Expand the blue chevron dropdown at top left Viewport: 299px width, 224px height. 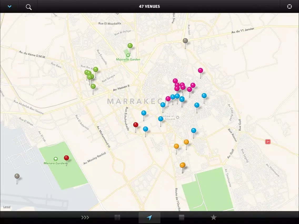9,7
